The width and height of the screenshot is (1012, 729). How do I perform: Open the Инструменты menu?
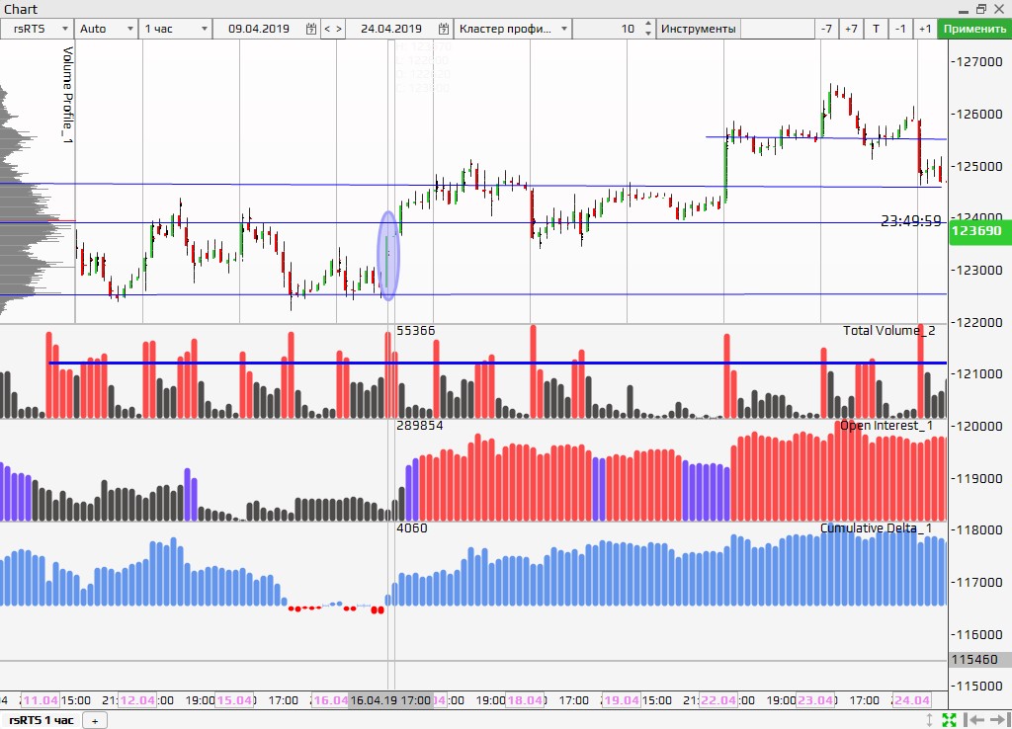click(x=699, y=29)
